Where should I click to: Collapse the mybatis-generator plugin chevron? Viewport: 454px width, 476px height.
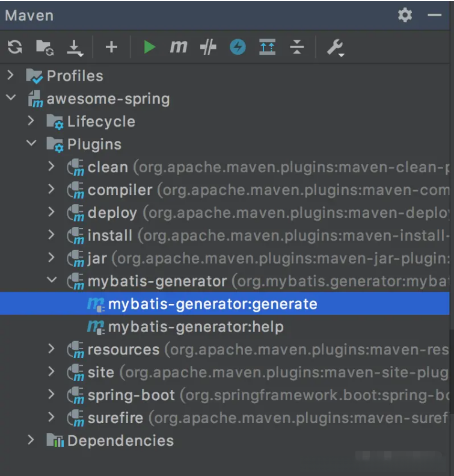pyautogui.click(x=52, y=280)
